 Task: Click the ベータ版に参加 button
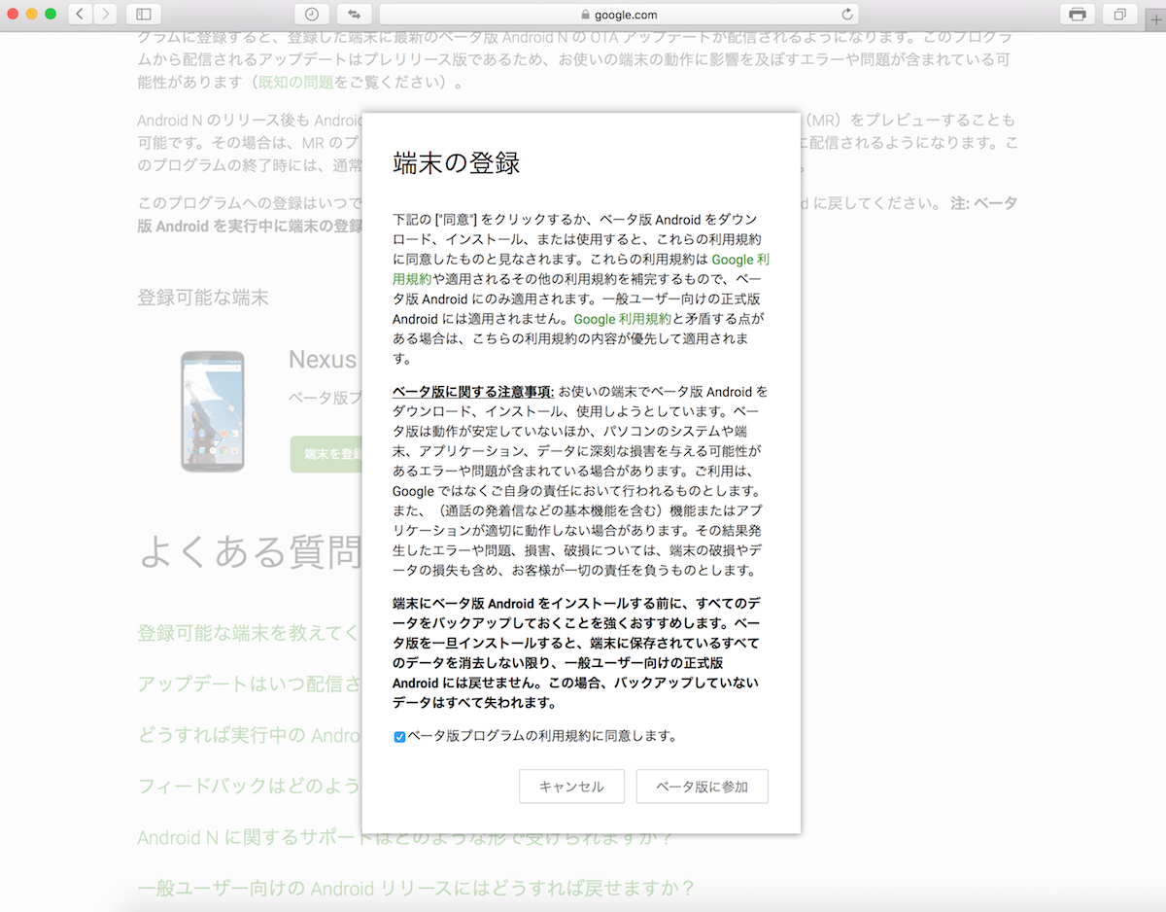tap(703, 787)
